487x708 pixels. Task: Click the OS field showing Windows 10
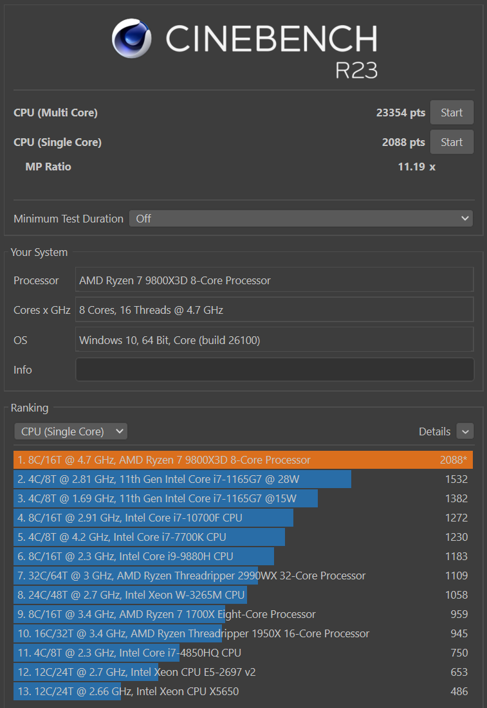tap(274, 340)
